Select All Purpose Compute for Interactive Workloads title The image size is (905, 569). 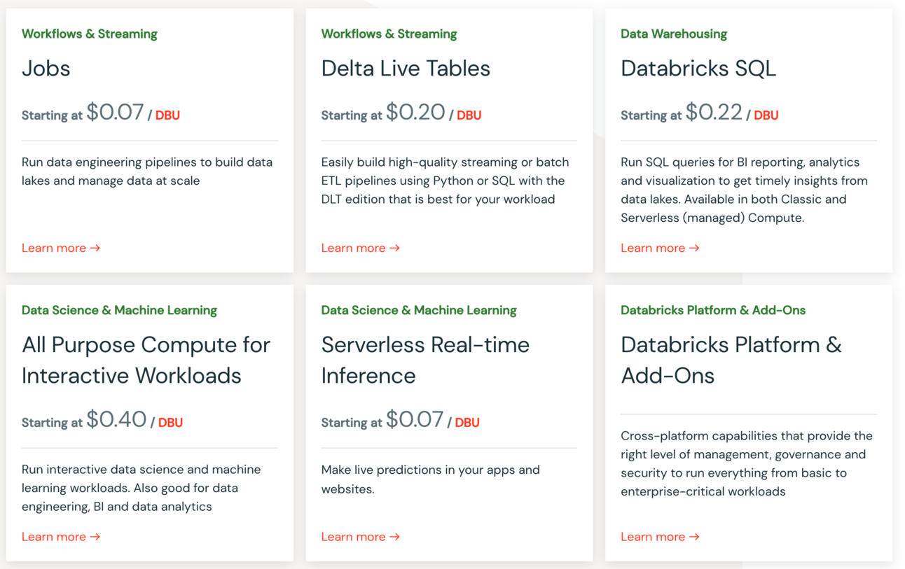coord(146,360)
